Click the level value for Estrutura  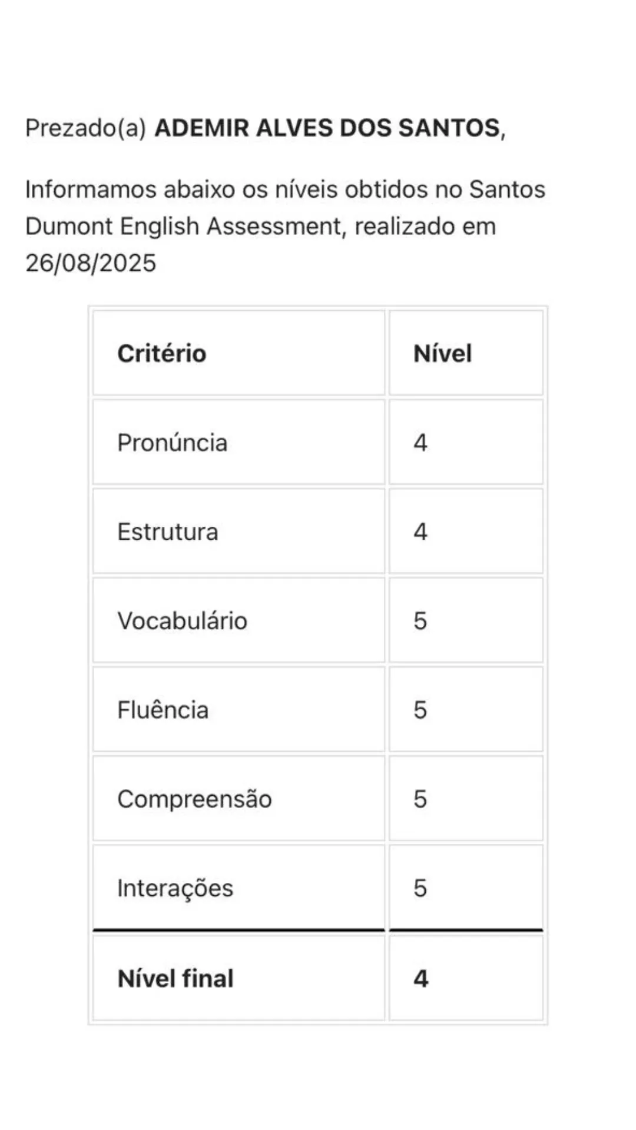click(420, 532)
